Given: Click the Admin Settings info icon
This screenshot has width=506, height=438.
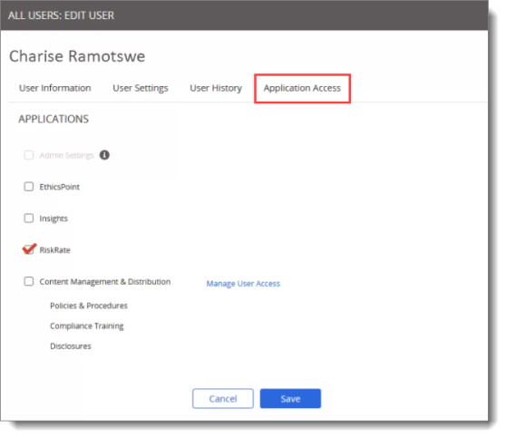Looking at the screenshot, I should point(104,155).
